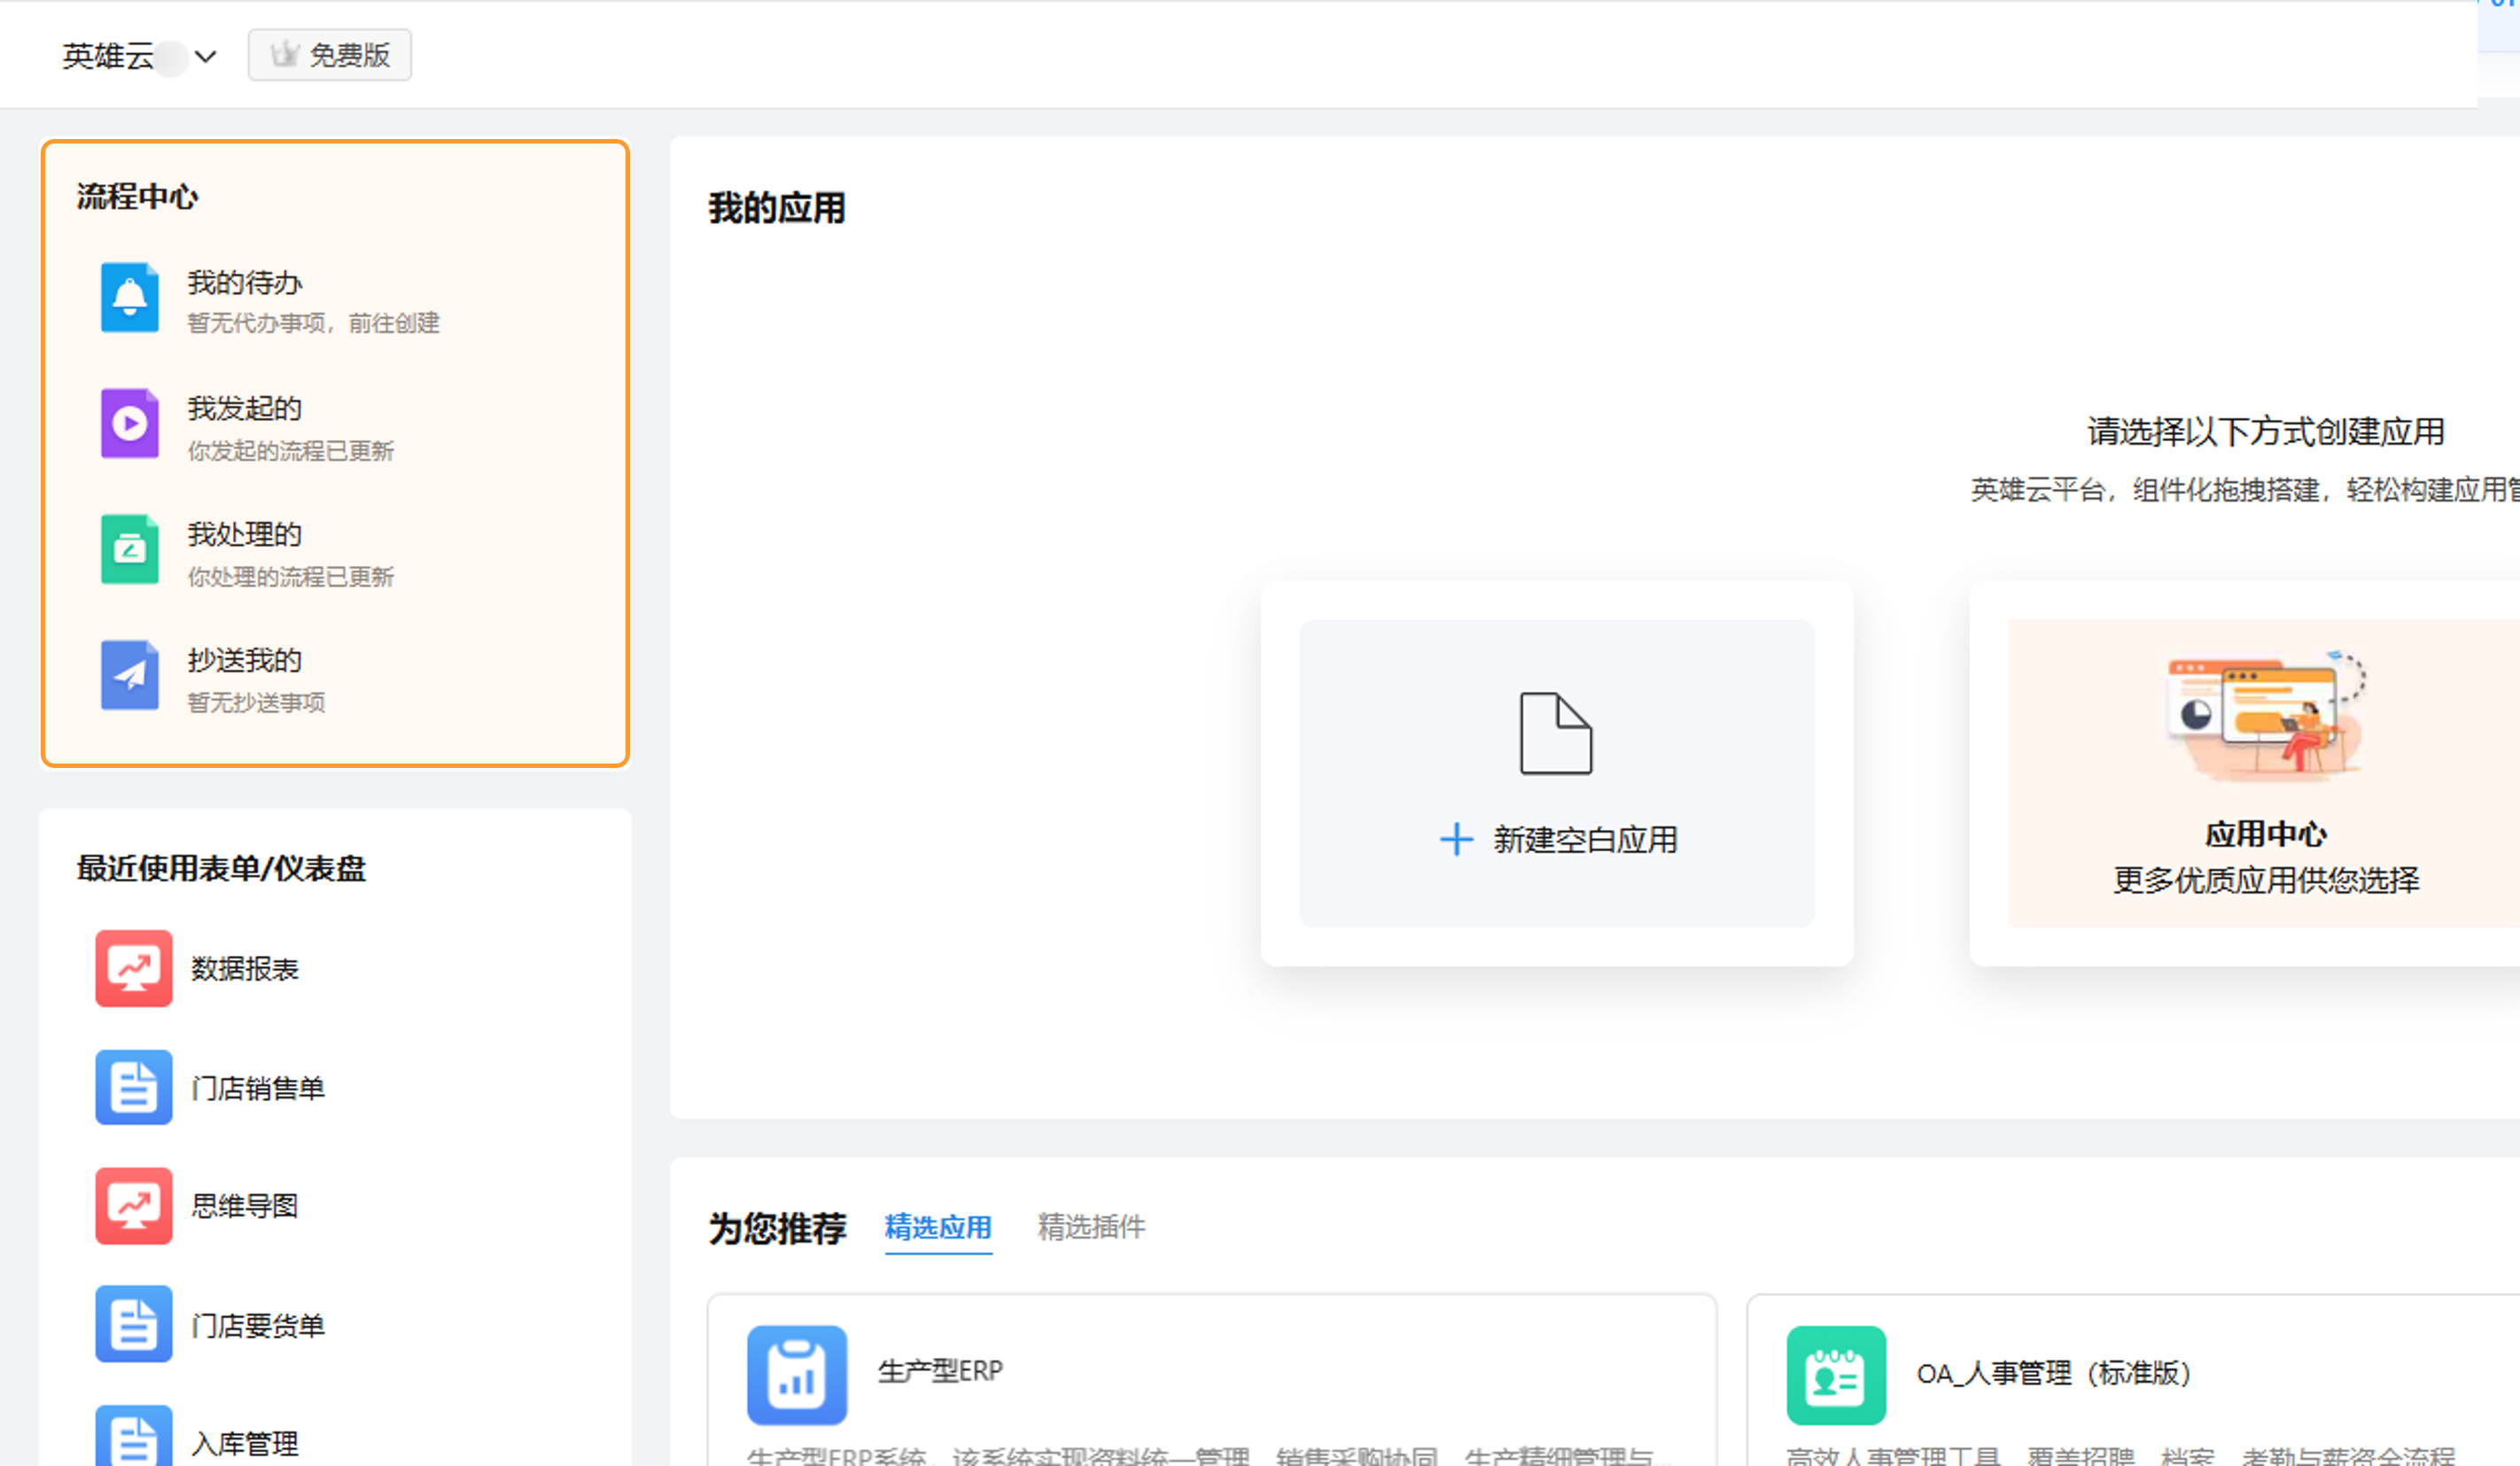Click the 思维导图 red chart icon
Screen dimensions: 2520x1466
[x=133, y=1205]
